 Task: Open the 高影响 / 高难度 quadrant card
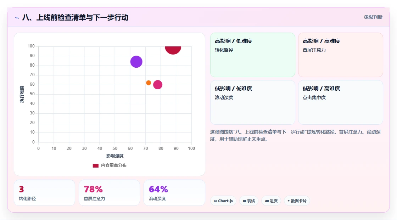tap(341, 55)
